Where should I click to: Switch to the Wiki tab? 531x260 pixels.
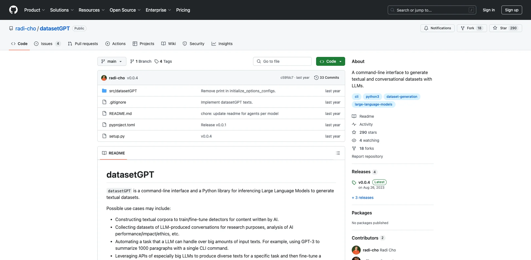168,44
